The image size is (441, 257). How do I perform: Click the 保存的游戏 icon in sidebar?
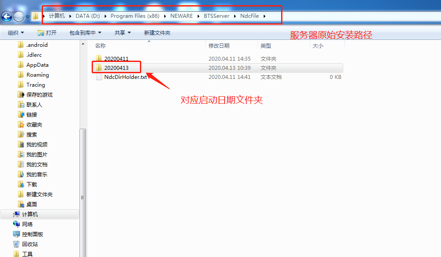[20, 94]
